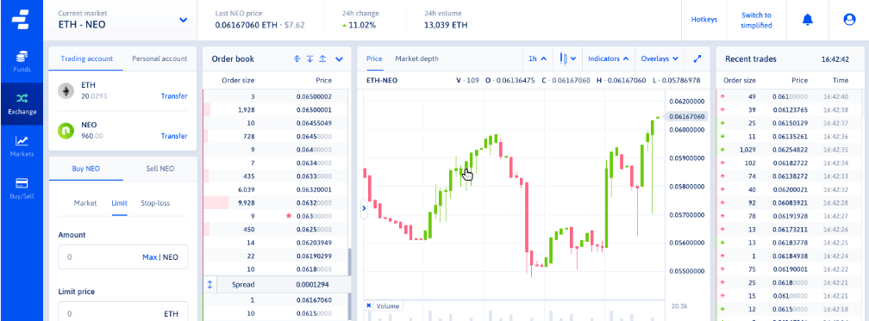Switch to the Sell NEO tab
869x321 pixels.
[160, 169]
